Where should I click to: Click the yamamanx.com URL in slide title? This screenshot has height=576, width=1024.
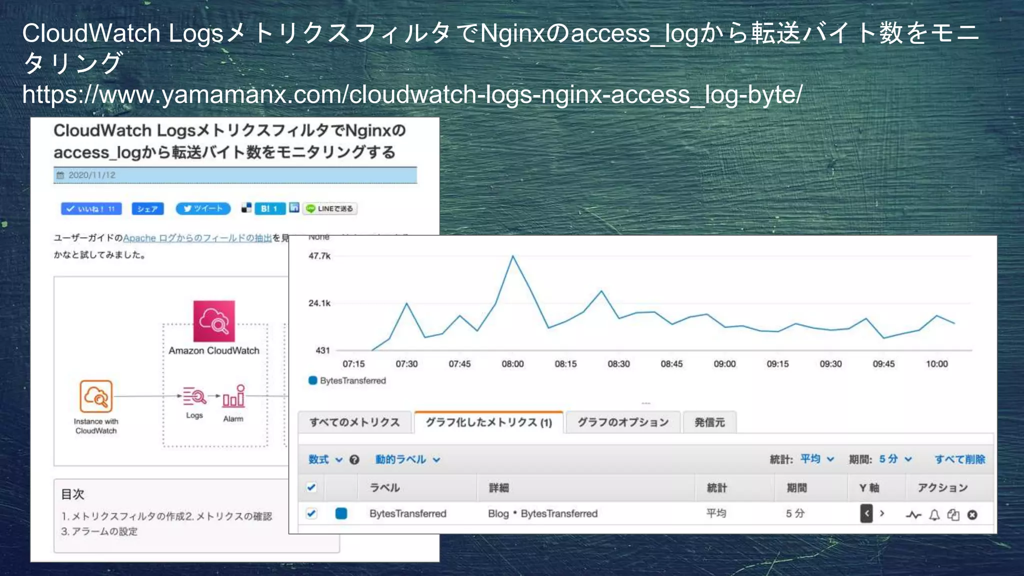(412, 94)
